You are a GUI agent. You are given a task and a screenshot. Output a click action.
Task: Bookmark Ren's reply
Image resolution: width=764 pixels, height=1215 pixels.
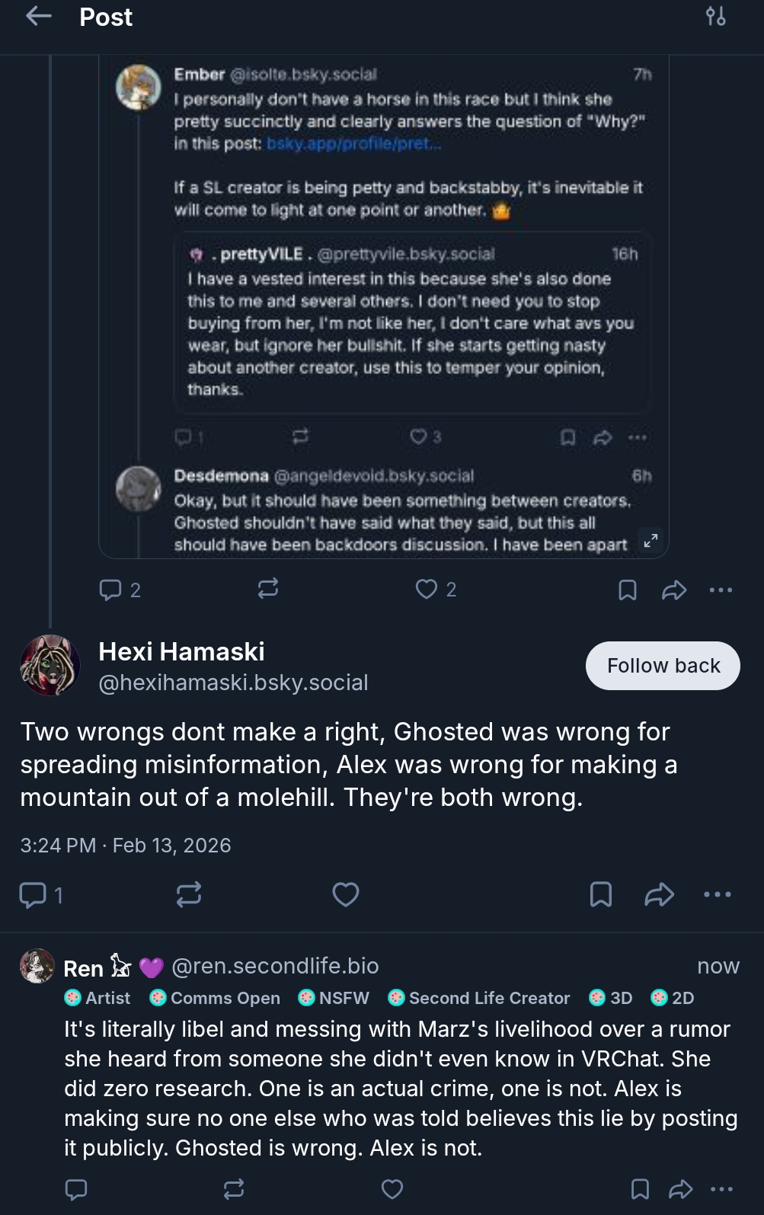point(640,1189)
